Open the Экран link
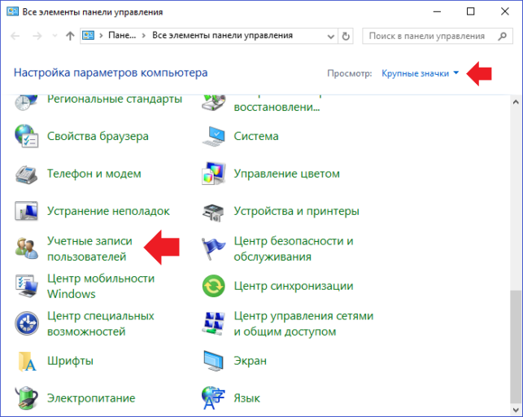Screen dimensions: 523x417 click(x=251, y=361)
